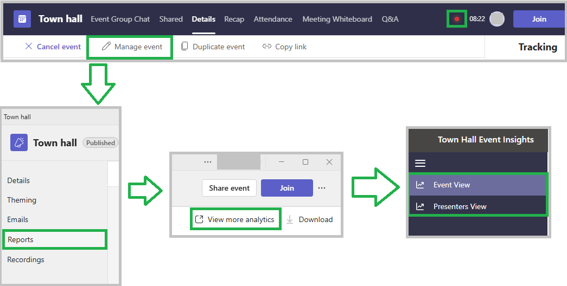The width and height of the screenshot is (567, 286).
Task: Click the 08:22 recording timer
Action: click(x=477, y=19)
